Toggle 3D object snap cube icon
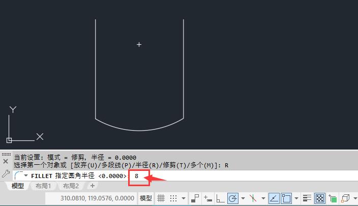This screenshot has height=206, width=358. [345, 198]
